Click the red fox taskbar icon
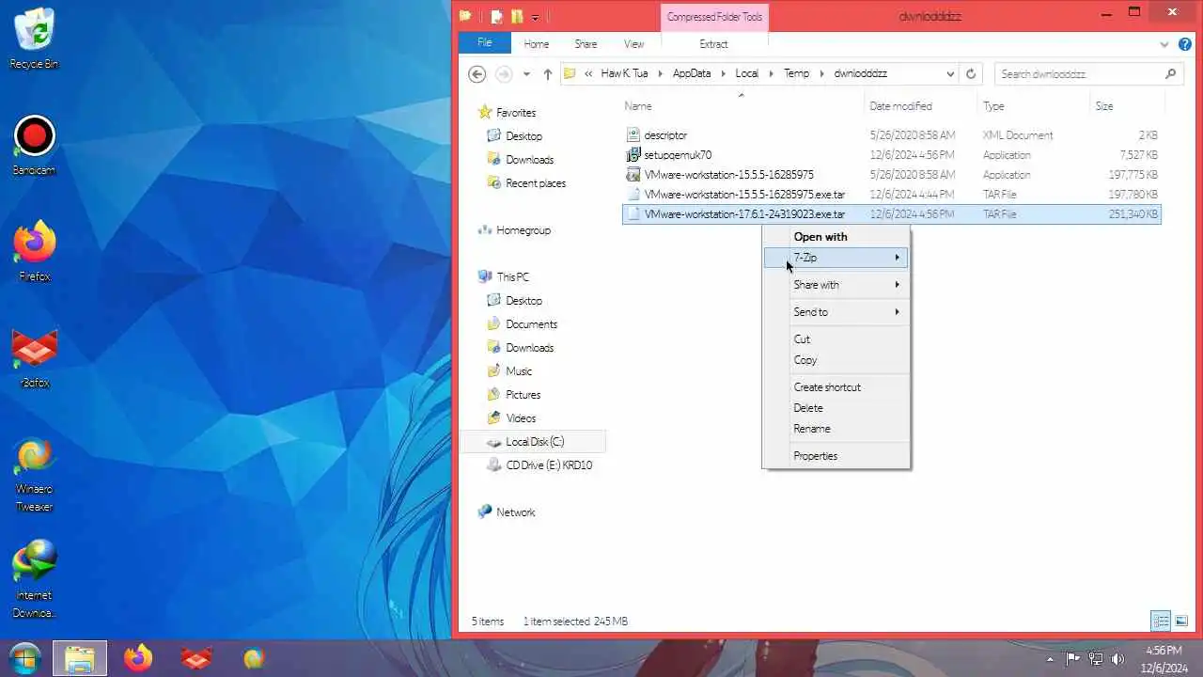Image resolution: width=1203 pixels, height=677 pixels. 196,658
